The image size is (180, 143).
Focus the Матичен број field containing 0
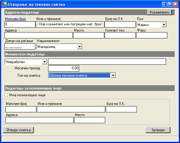tap(20, 24)
